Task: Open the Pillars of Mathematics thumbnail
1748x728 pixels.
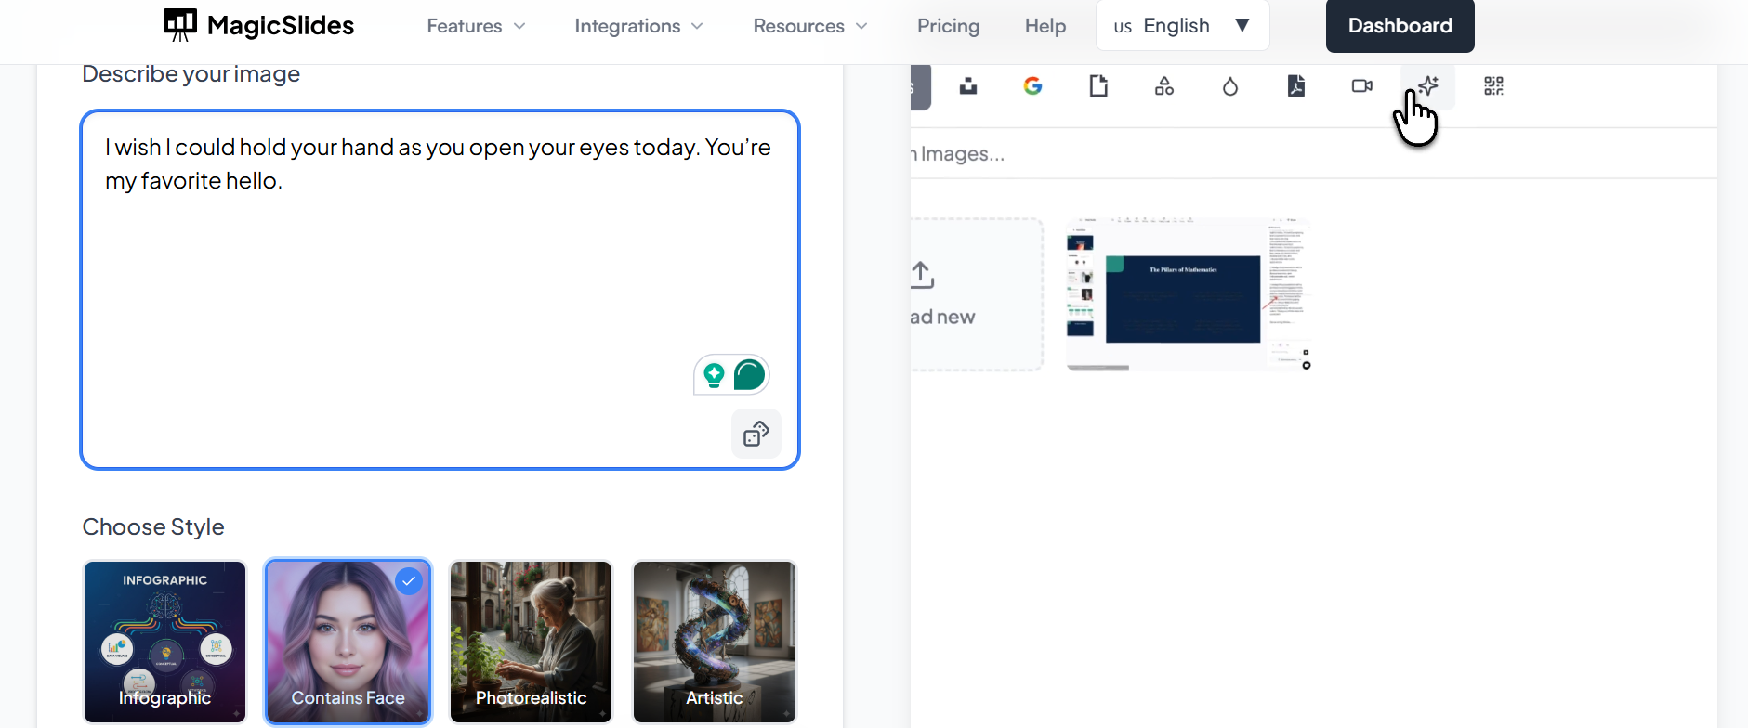Action: pyautogui.click(x=1188, y=294)
